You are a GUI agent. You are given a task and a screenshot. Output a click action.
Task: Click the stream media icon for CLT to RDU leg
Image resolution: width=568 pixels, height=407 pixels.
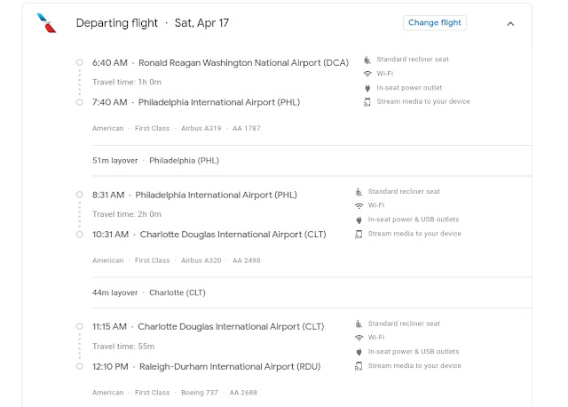(x=359, y=366)
